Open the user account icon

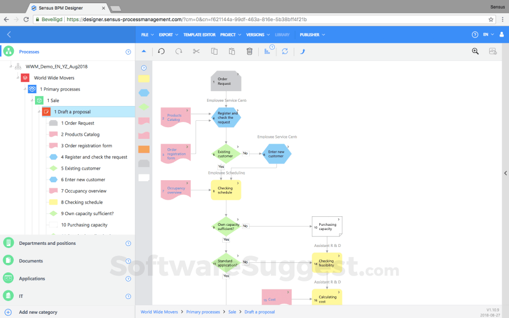502,34
